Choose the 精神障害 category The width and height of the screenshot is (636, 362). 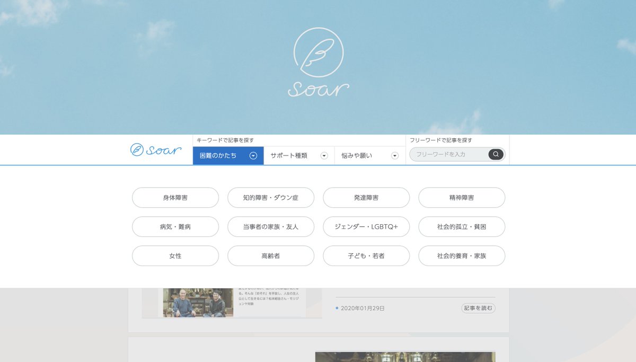tap(462, 198)
